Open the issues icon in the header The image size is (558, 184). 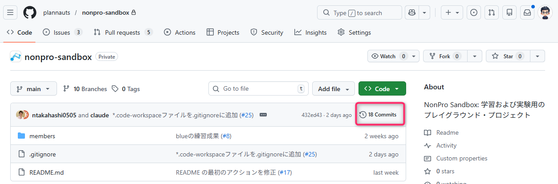pyautogui.click(x=474, y=12)
